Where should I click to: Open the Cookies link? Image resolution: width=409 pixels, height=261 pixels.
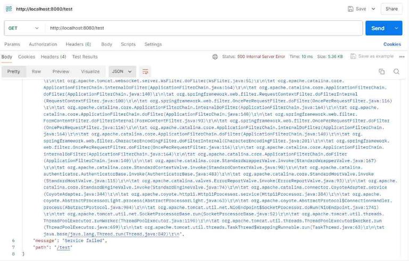[x=392, y=44]
